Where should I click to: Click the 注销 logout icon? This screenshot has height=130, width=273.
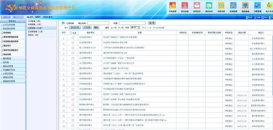(x=255, y=18)
